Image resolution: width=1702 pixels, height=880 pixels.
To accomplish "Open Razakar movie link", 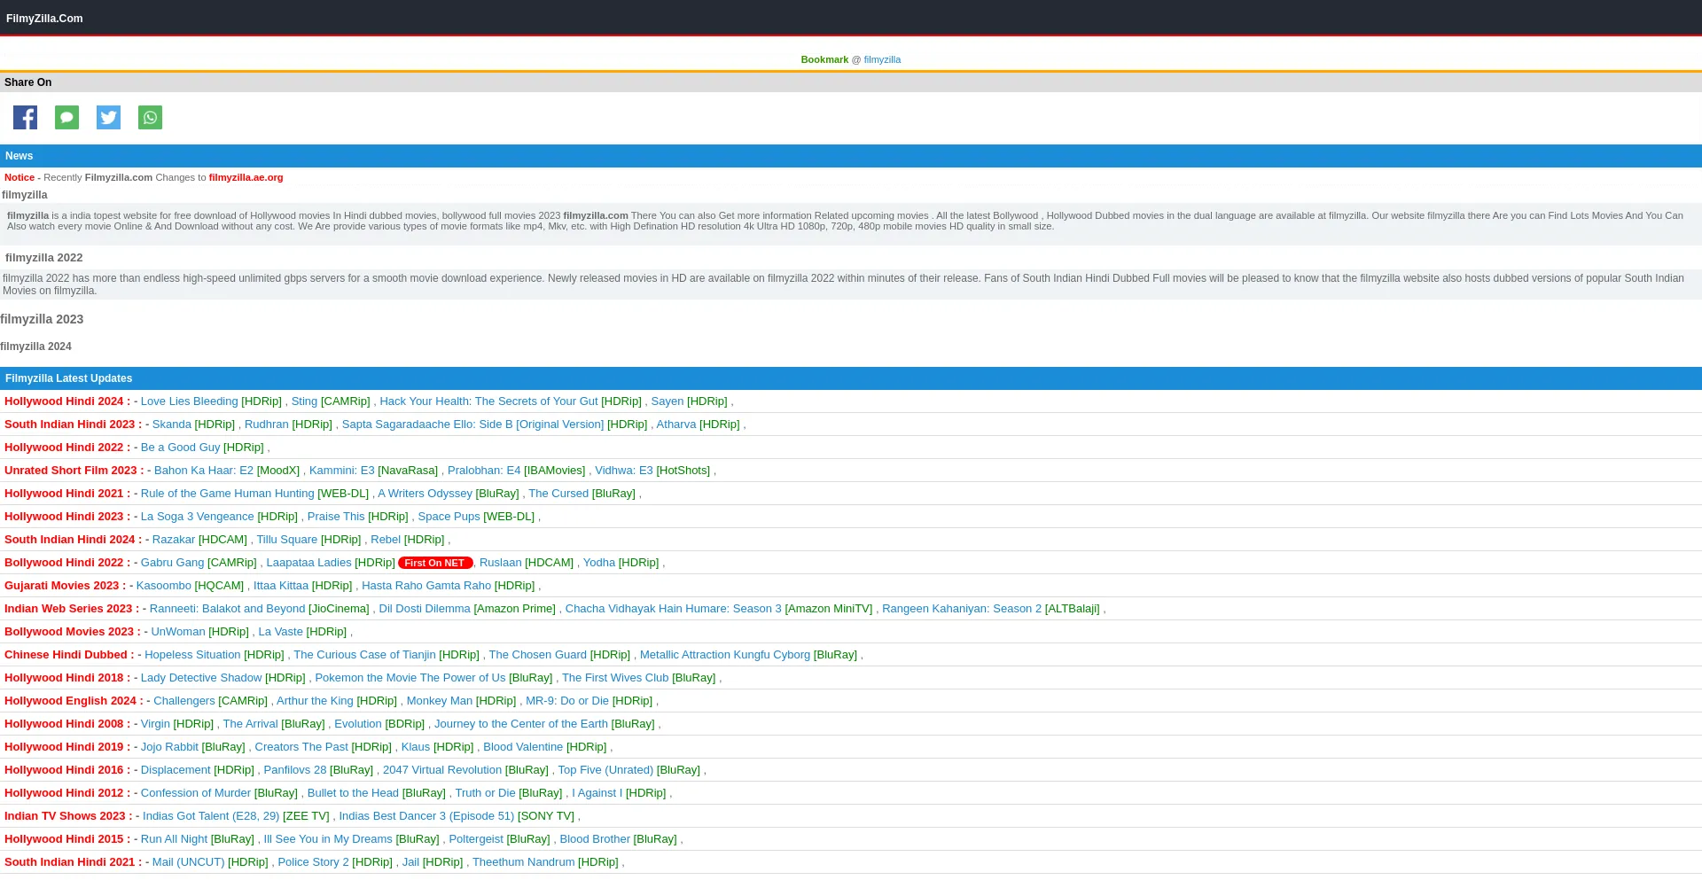I will [174, 540].
